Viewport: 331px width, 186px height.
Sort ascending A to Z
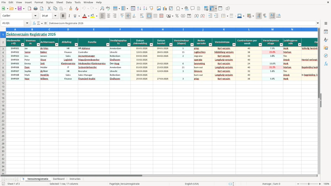[x=139, y=9]
